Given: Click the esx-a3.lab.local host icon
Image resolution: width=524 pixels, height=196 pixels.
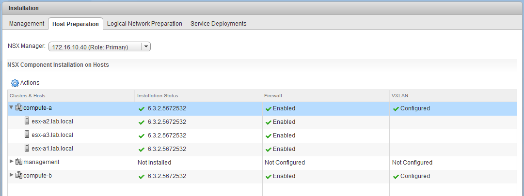Looking at the screenshot, I should click(27, 135).
